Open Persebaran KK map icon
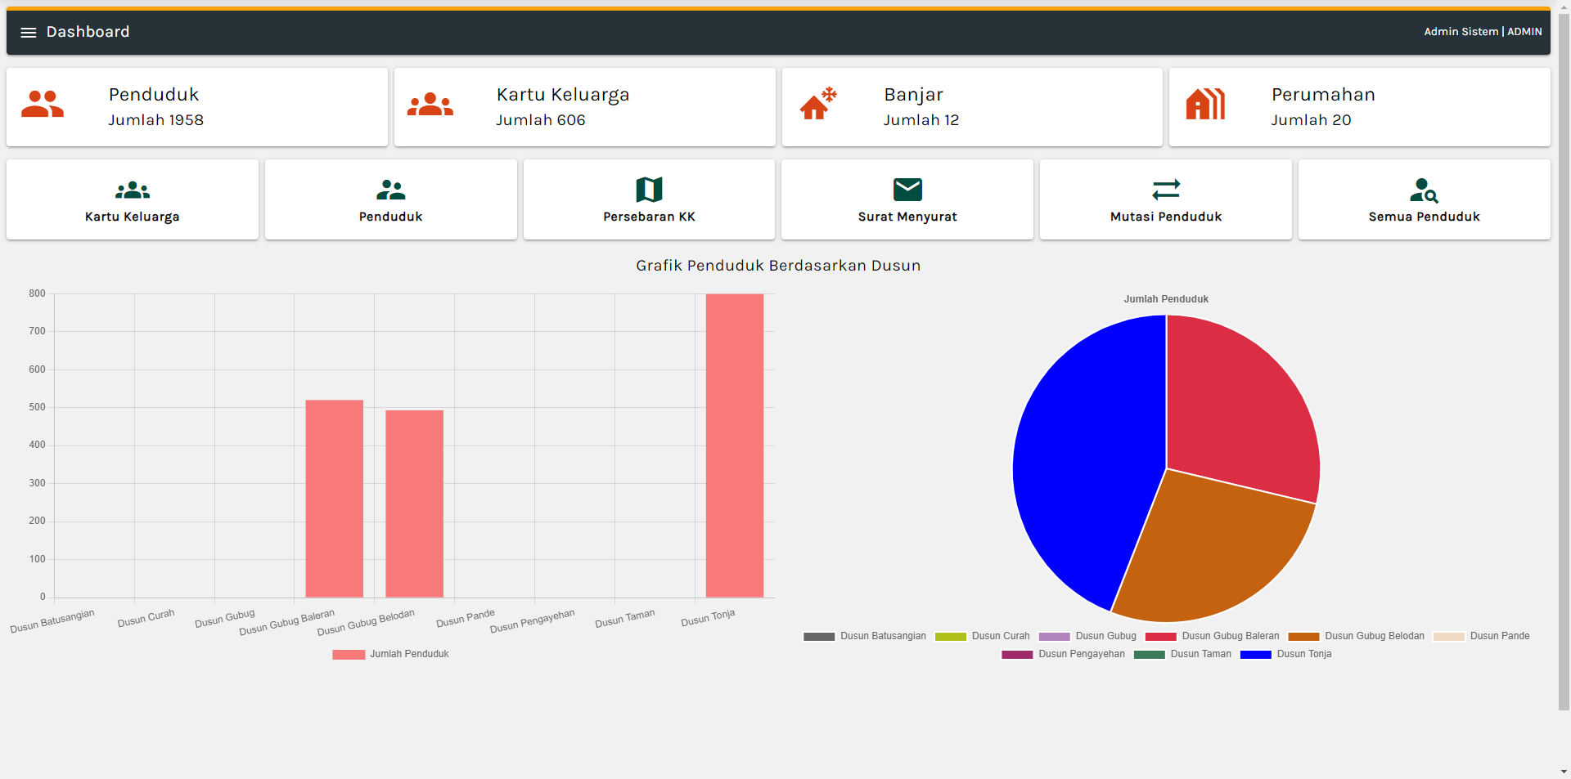Viewport: 1571px width, 779px height. 649,190
